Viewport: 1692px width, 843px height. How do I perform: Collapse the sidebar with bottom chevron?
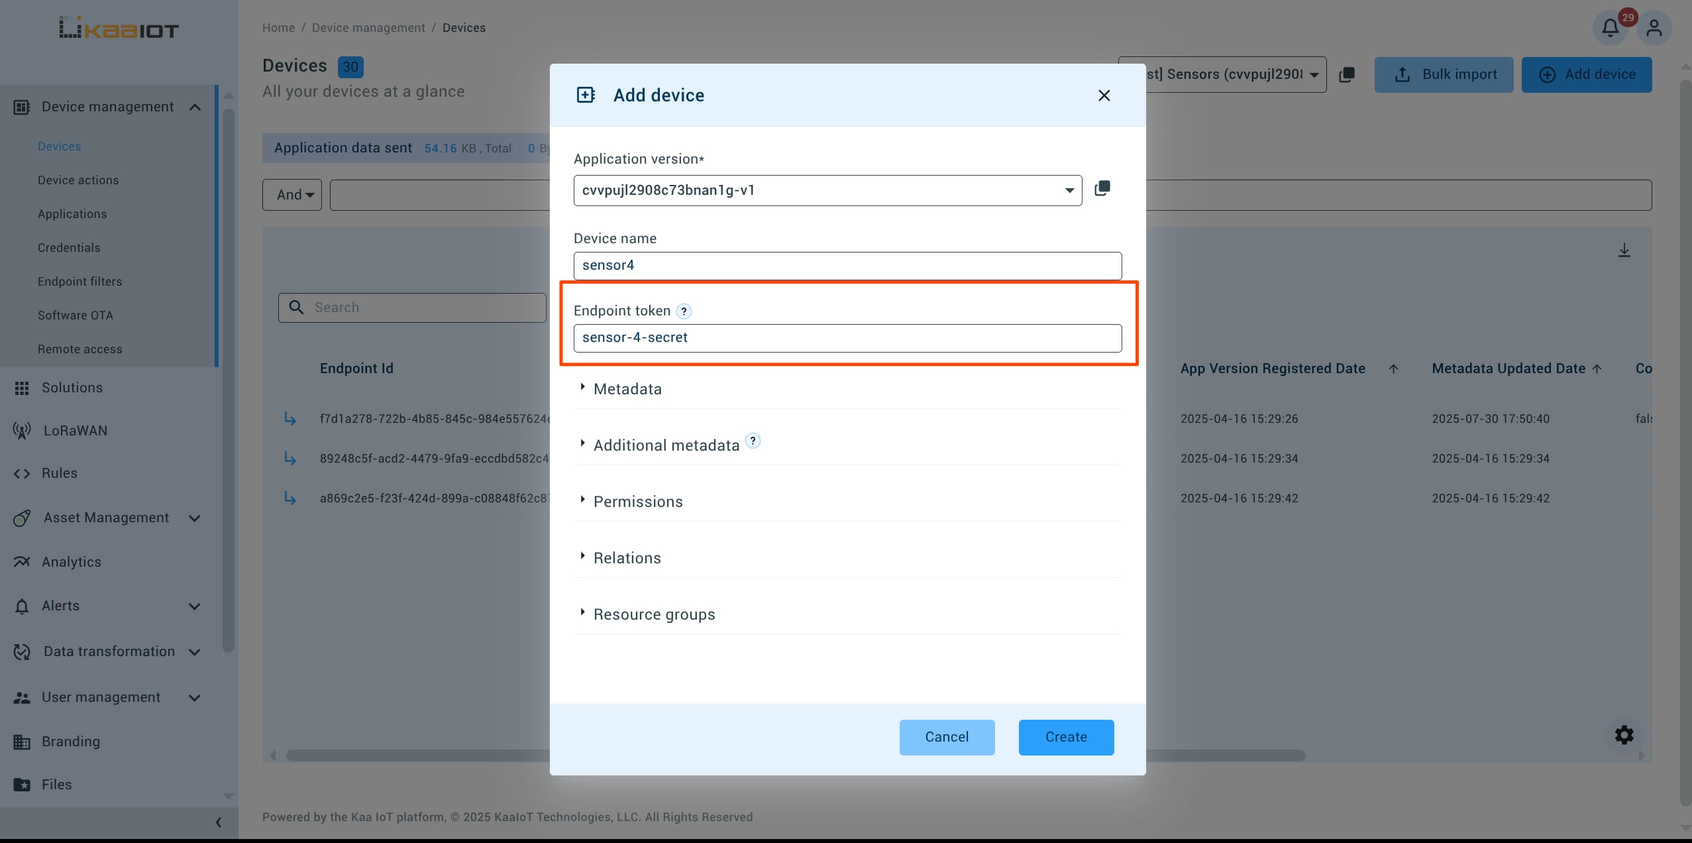(x=219, y=822)
